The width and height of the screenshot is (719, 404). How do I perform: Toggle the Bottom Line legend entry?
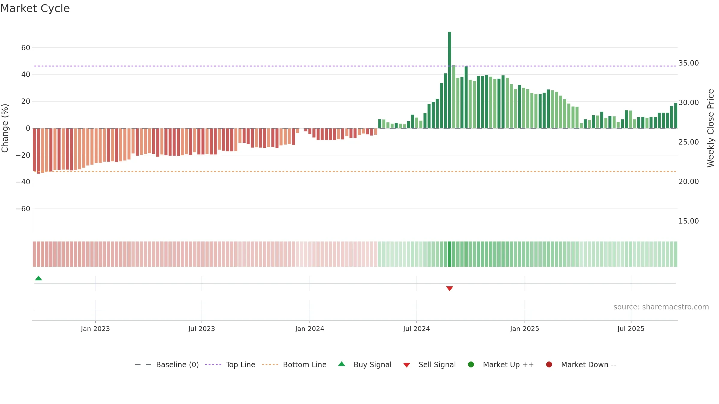pyautogui.click(x=294, y=364)
